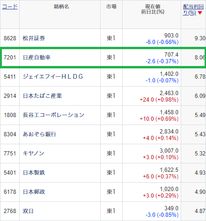The height and width of the screenshot is (221, 206).
Task: Click the 1,402.0 current price
Action: point(169,74)
